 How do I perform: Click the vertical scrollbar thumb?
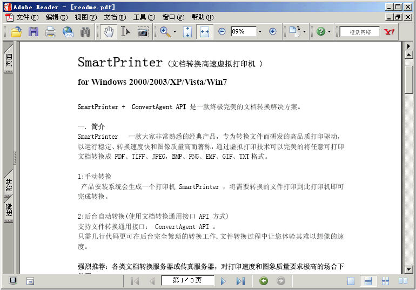[x=408, y=79]
